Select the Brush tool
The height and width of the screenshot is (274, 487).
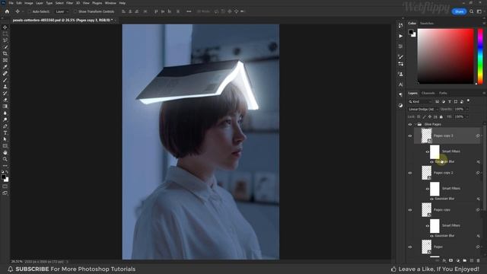point(5,80)
